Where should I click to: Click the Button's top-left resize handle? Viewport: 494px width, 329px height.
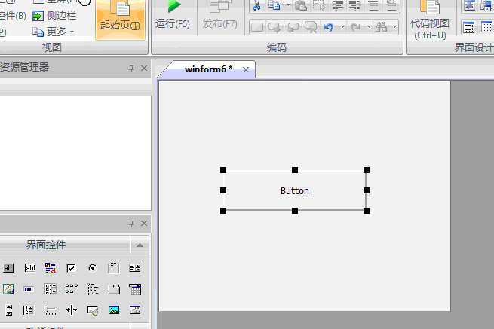[223, 170]
